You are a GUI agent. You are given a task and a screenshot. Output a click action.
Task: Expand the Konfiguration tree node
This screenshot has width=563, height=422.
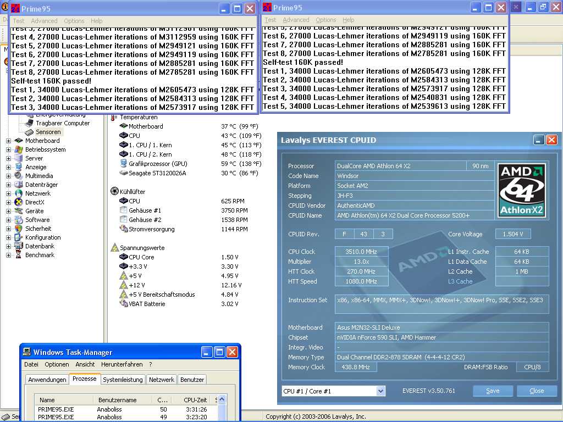(9, 237)
